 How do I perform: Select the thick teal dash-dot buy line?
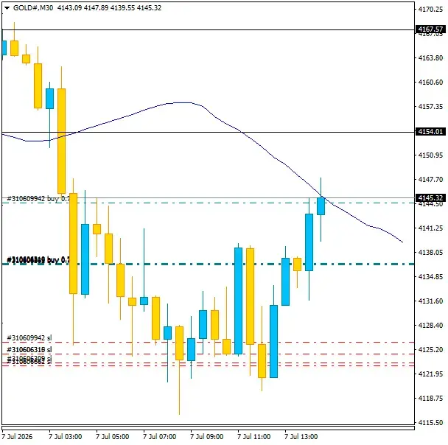point(208,264)
